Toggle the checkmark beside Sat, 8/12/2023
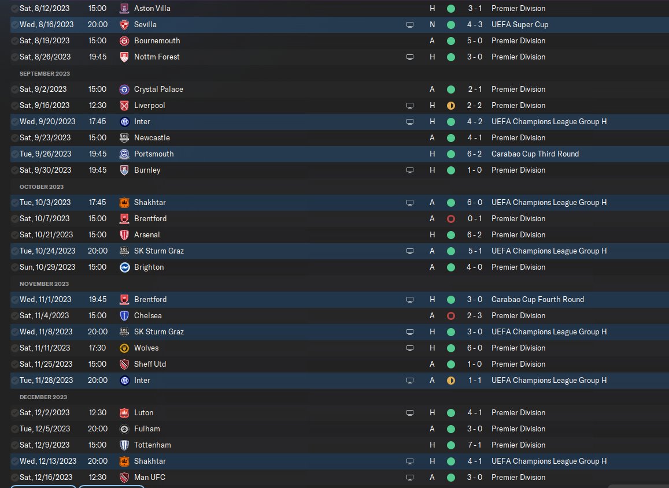The image size is (669, 488). (14, 9)
